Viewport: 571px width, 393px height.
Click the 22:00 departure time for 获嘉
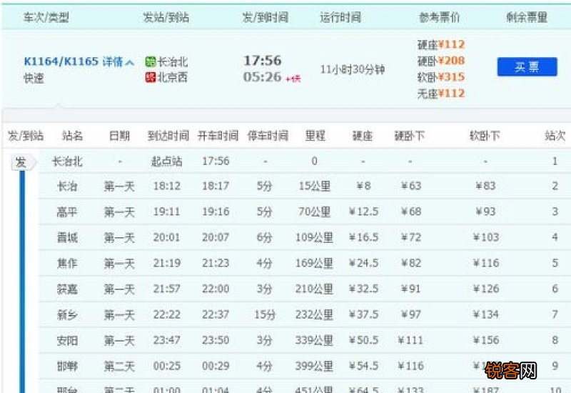[x=216, y=289]
